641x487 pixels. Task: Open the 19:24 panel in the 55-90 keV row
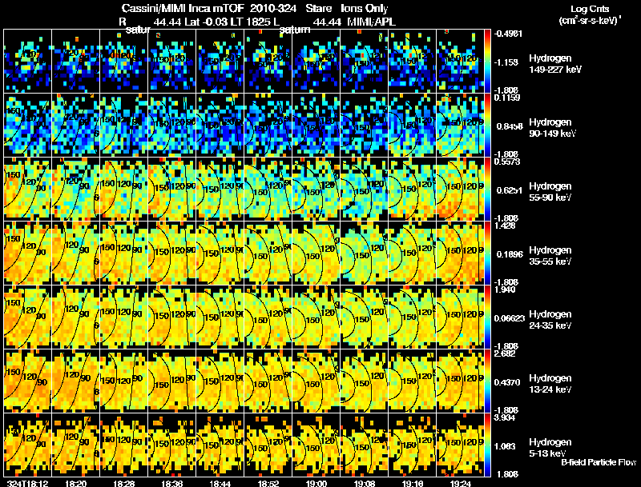(460, 190)
